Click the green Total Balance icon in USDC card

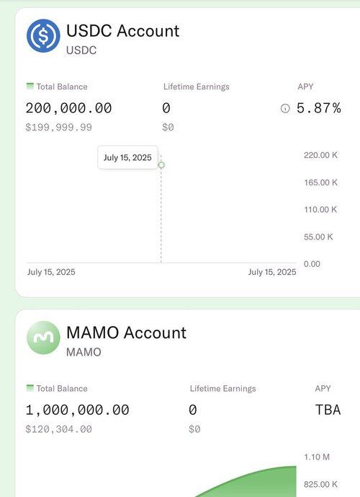tap(30, 87)
